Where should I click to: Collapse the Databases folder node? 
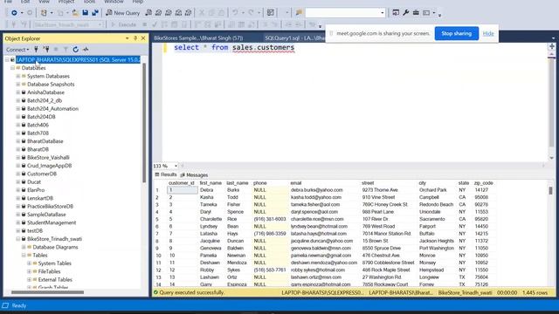coord(12,68)
